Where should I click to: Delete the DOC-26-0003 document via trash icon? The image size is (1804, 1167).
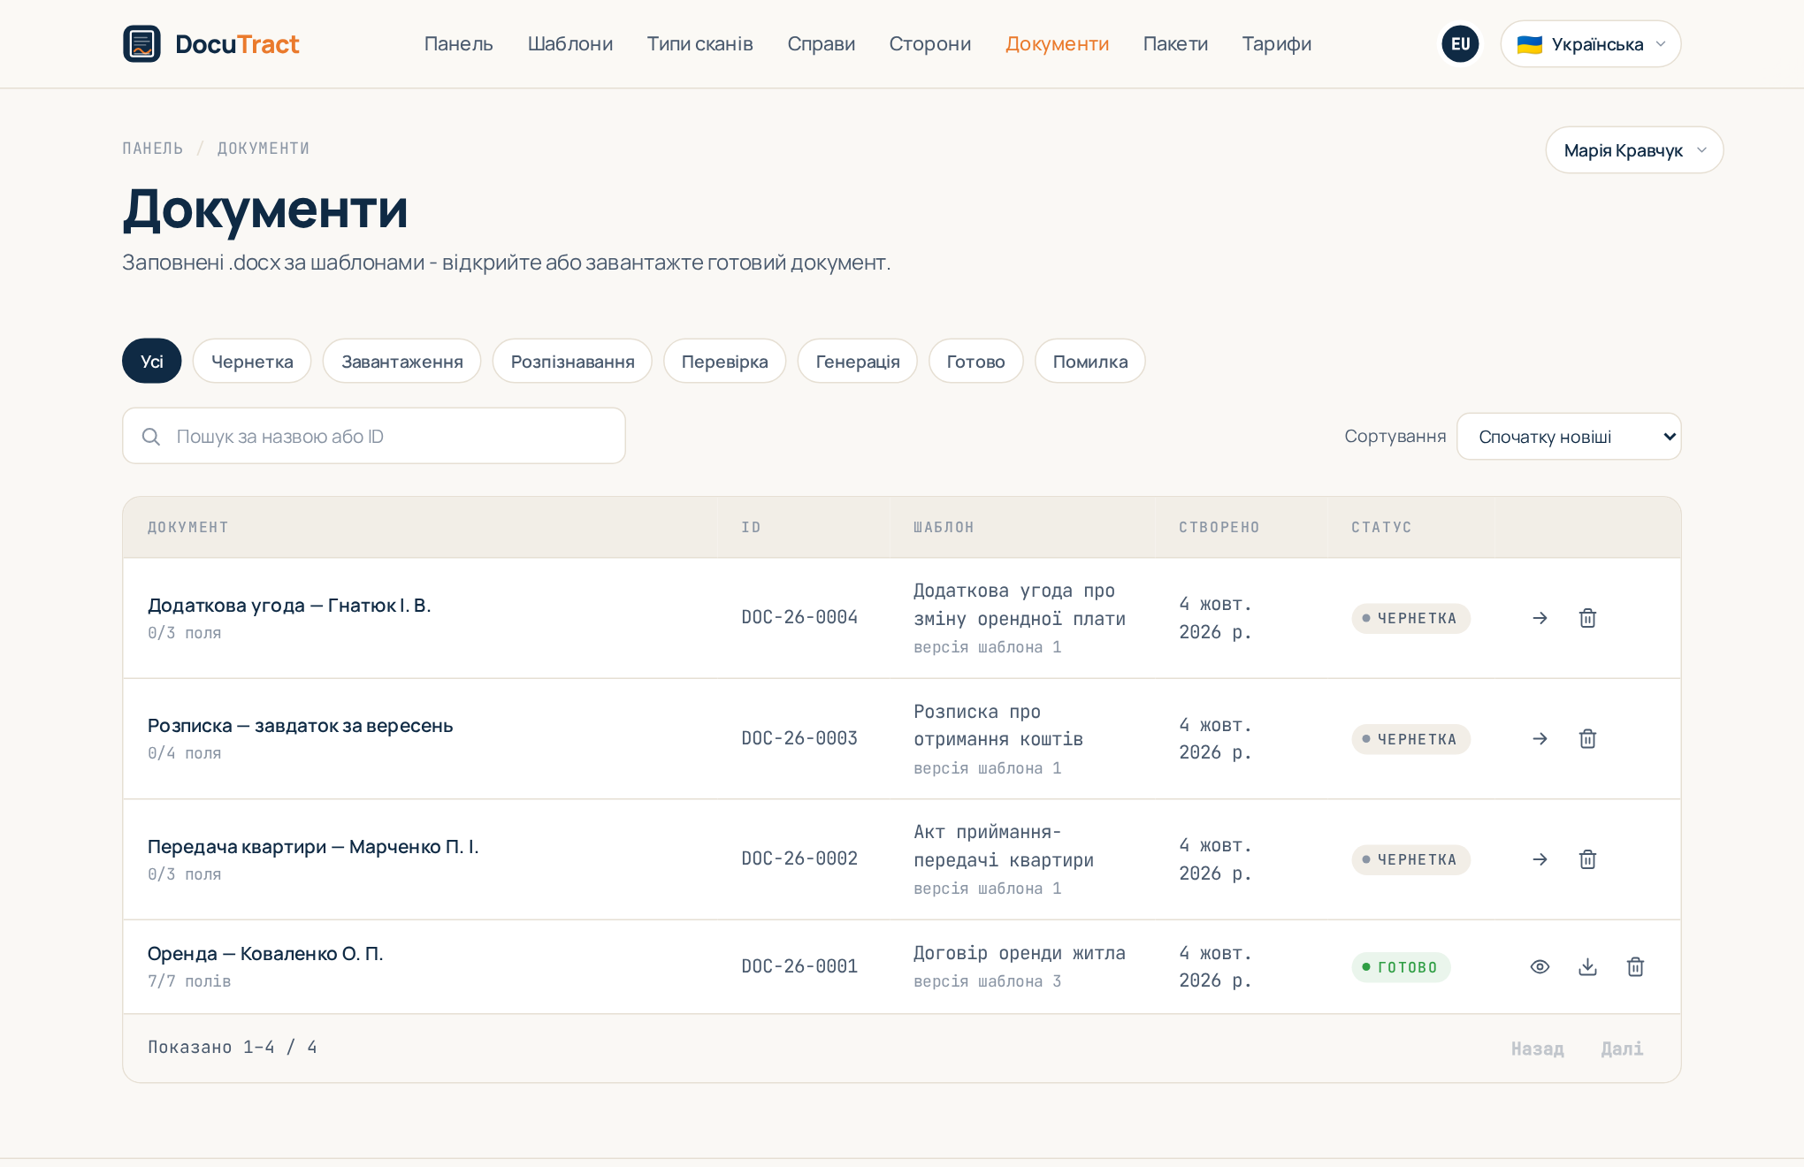pos(1587,738)
